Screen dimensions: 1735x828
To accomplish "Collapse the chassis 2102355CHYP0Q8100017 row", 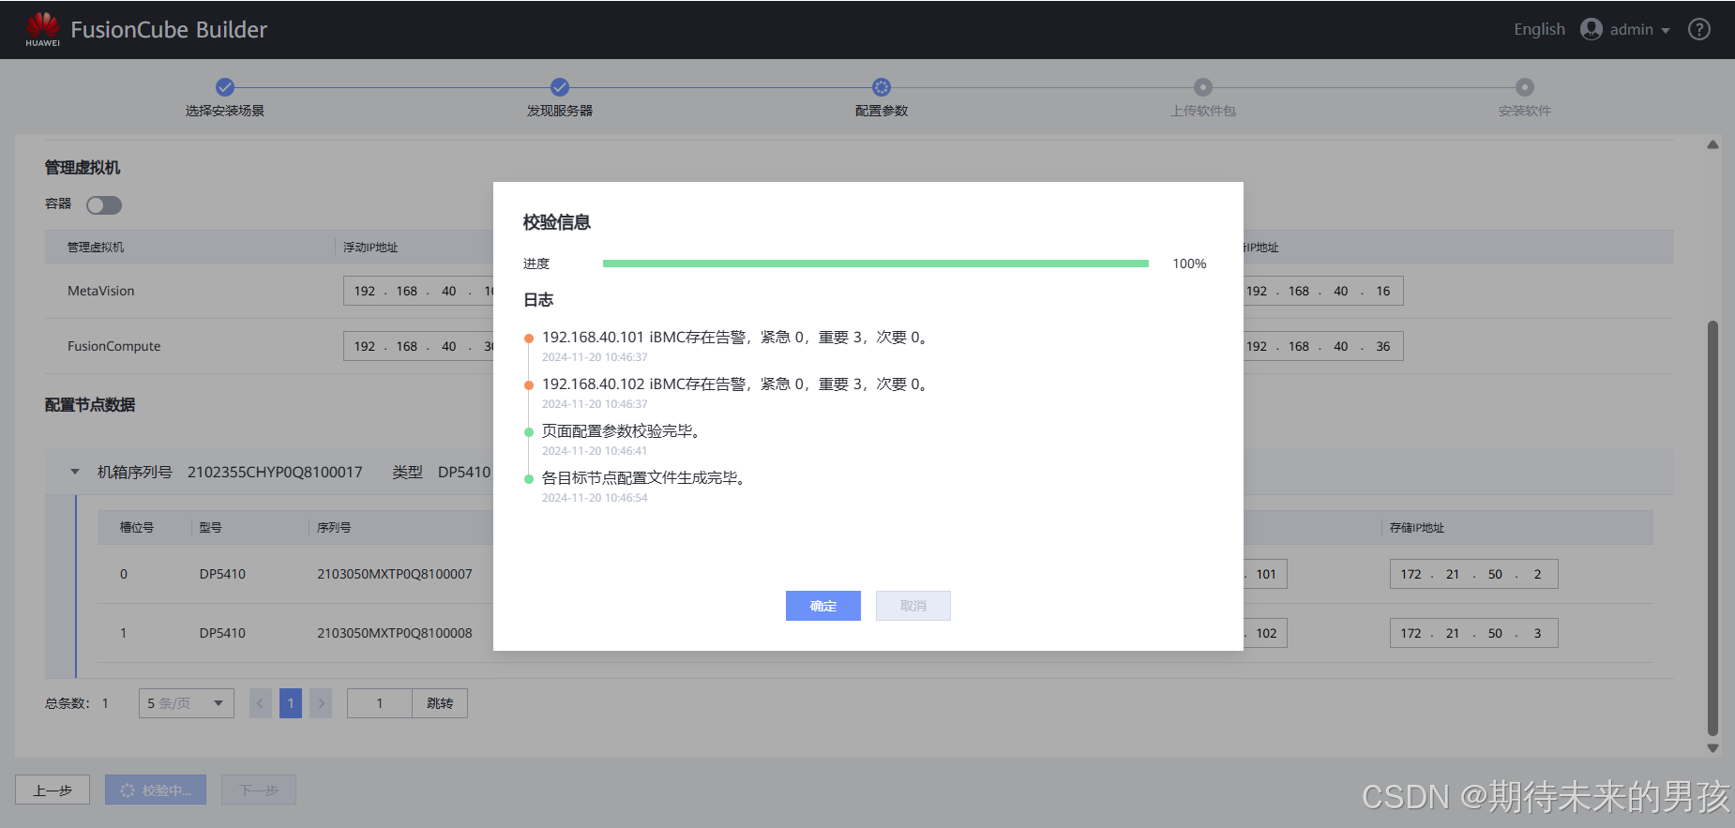I will pyautogui.click(x=75, y=472).
